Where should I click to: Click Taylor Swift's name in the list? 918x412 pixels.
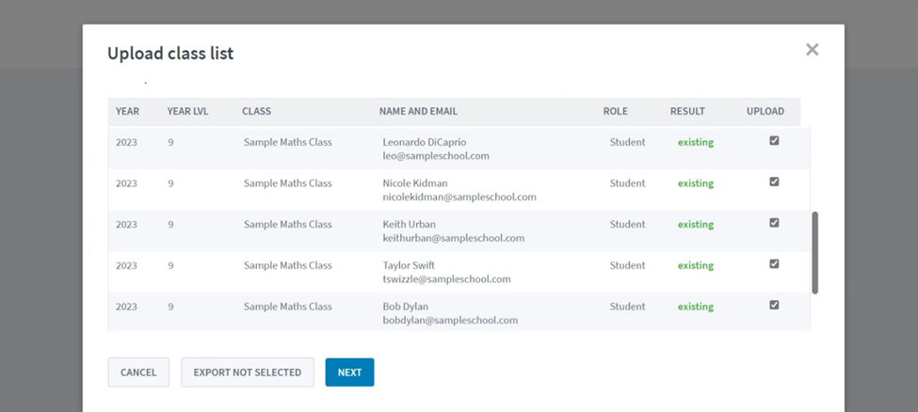(x=409, y=265)
